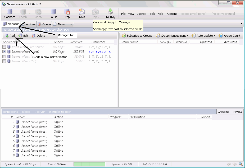Switch to the Queue tab

[44, 24]
